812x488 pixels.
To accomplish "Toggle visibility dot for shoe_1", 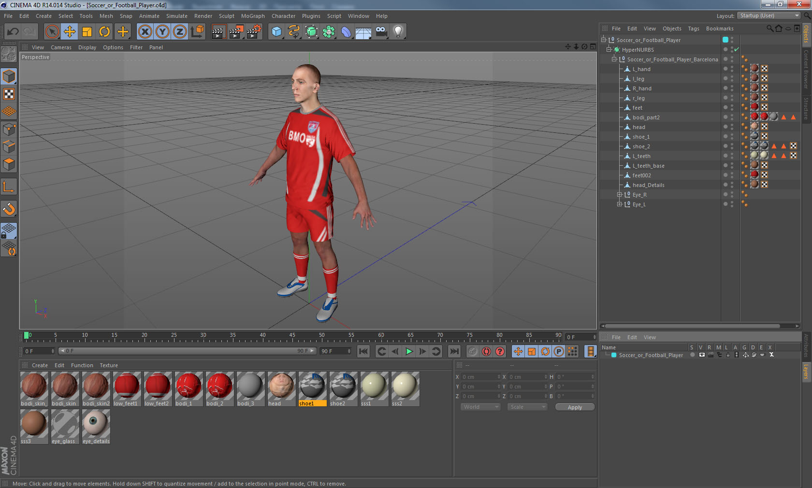I will coord(725,137).
